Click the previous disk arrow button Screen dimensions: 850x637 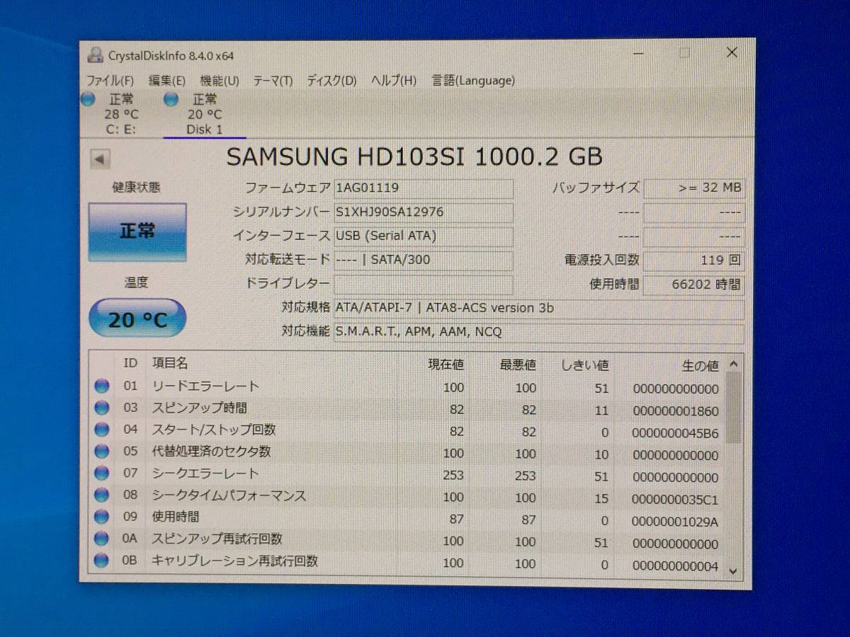click(100, 159)
